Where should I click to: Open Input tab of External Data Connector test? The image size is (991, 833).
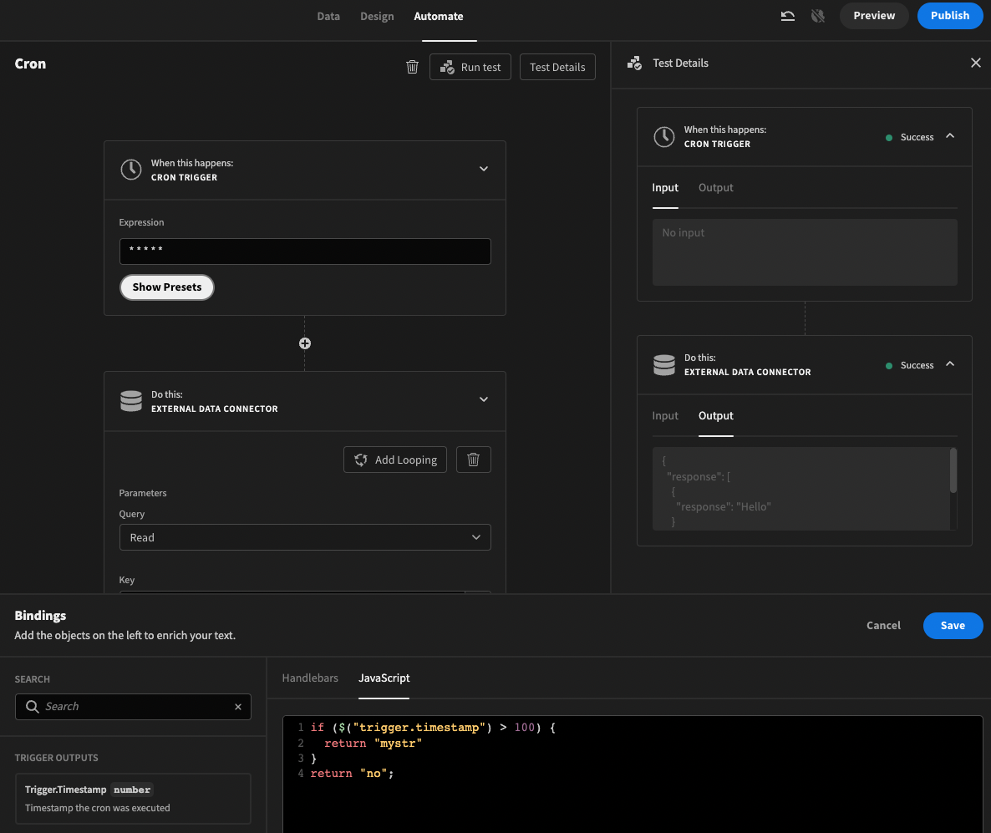click(665, 416)
